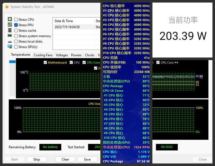
Task: Click the #7 CPU 核心频率 3292 MHz row
Action: pyautogui.click(x=126, y=39)
